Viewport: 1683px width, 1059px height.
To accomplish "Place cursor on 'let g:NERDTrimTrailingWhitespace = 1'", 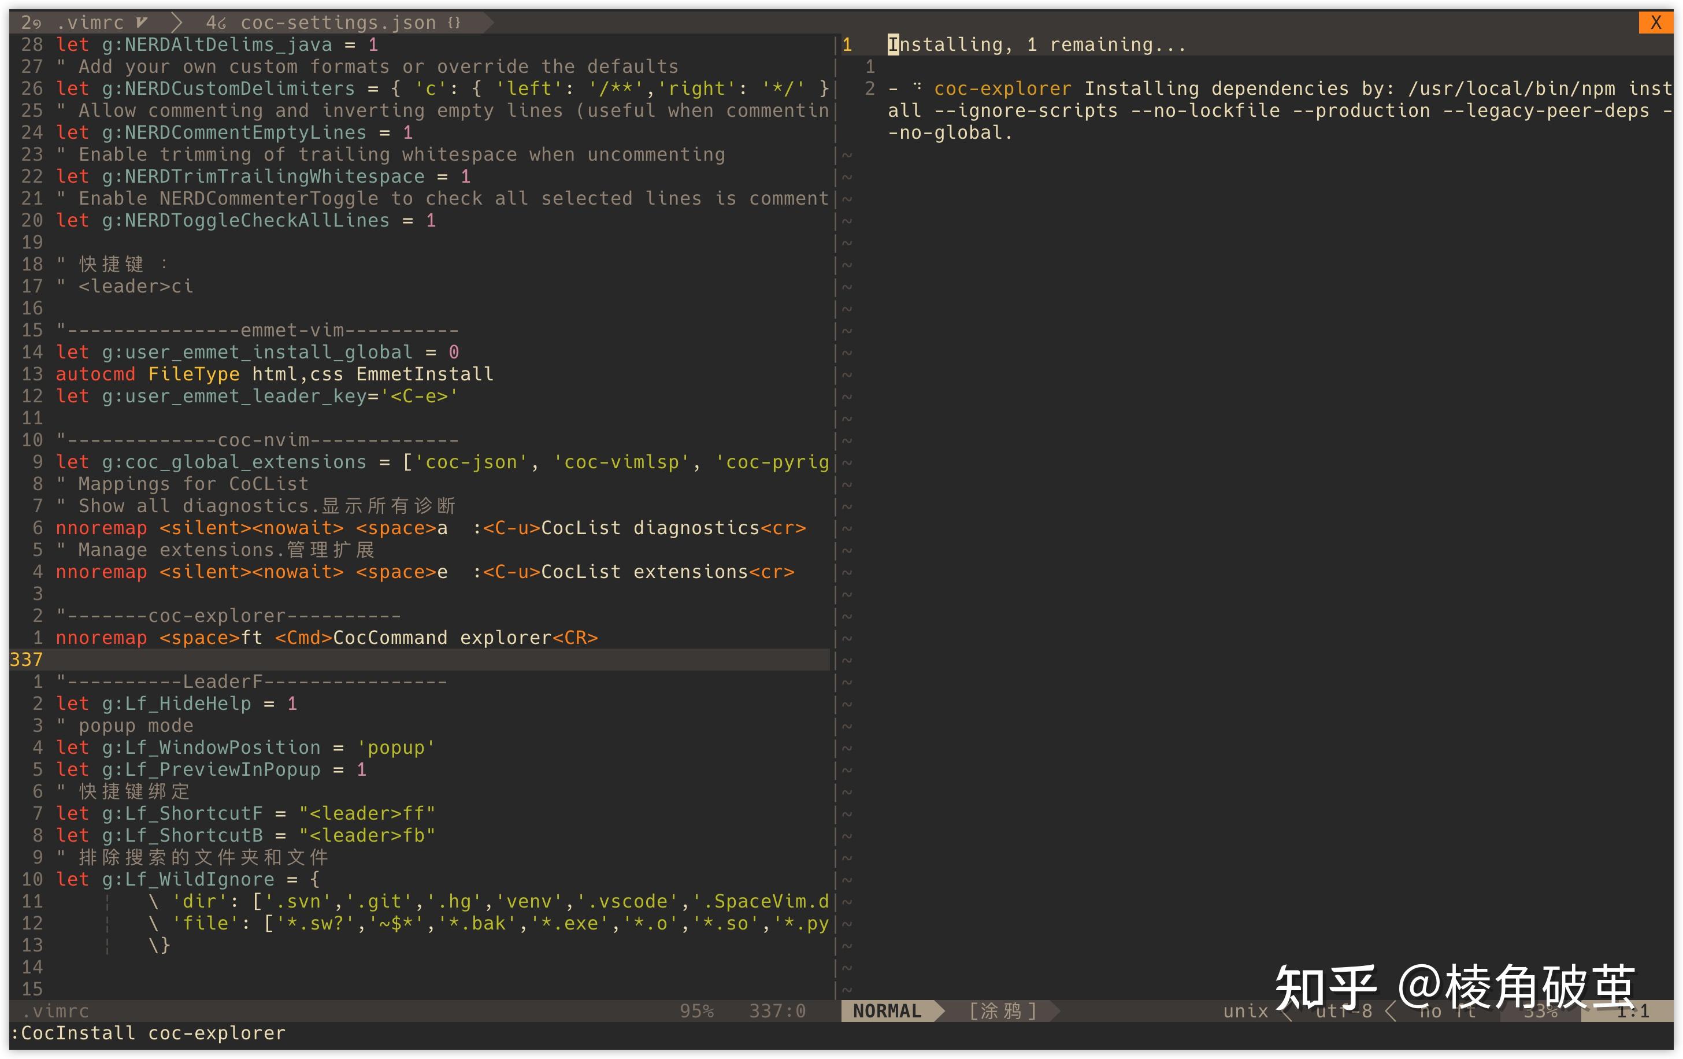I will click(x=264, y=177).
